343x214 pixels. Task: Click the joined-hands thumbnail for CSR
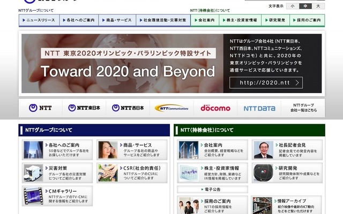pos(108,173)
